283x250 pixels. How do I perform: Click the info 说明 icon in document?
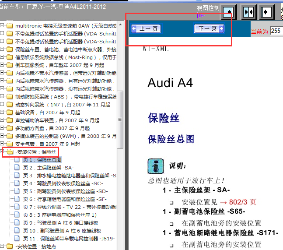point(156,166)
